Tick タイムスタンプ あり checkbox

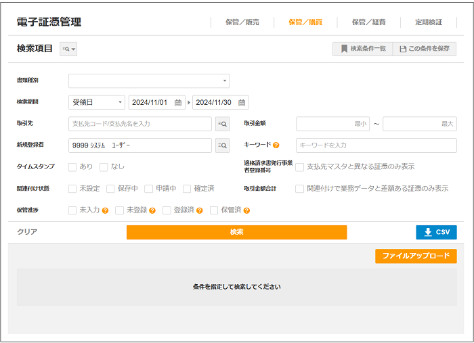point(72,167)
